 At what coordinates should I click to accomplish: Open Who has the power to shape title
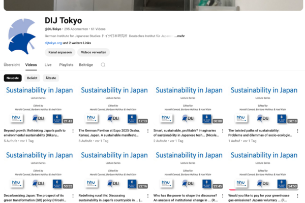click(186, 198)
